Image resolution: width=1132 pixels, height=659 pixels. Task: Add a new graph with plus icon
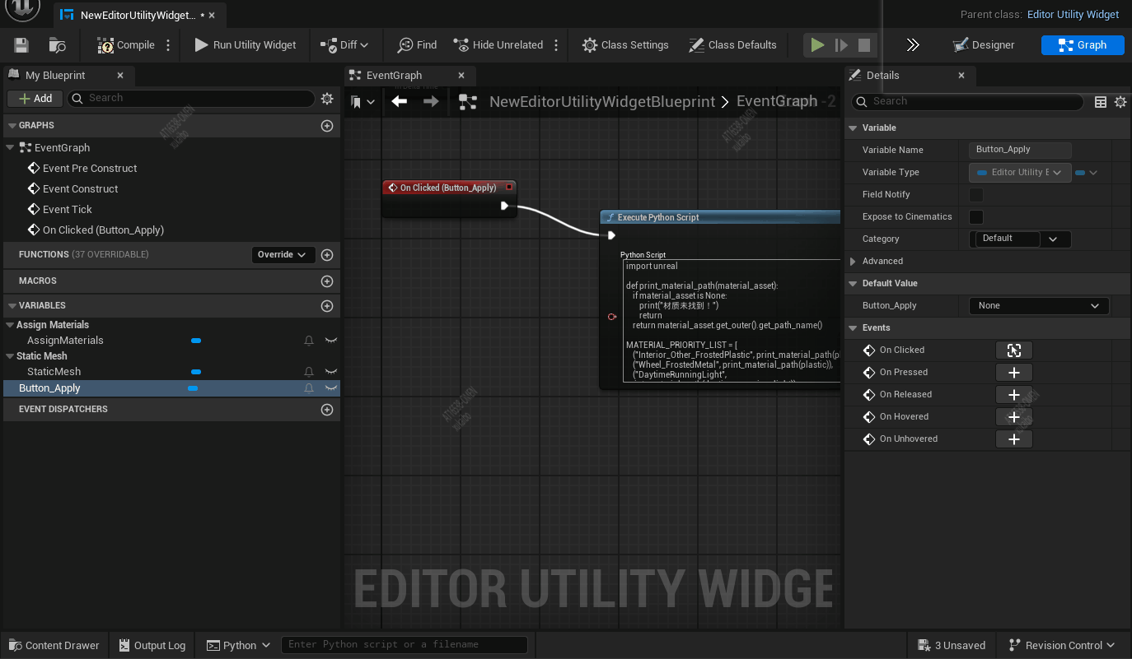[327, 126]
